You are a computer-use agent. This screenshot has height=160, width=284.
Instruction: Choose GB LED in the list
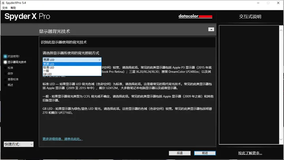tap(72, 74)
